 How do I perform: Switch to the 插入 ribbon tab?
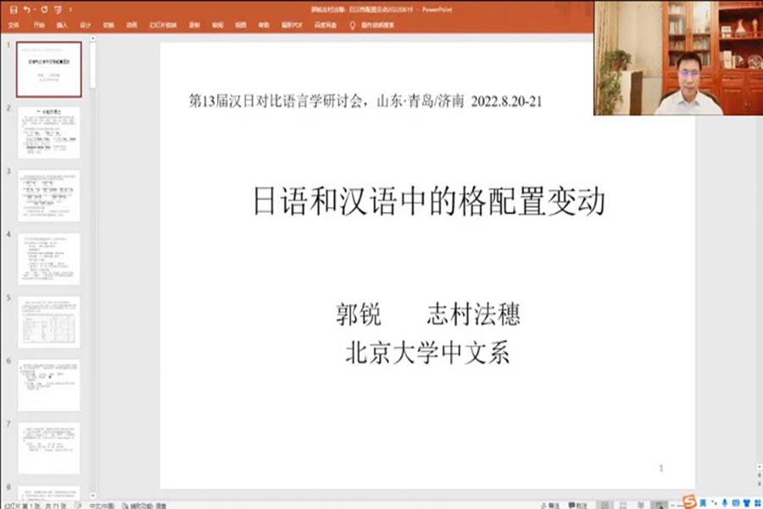pyautogui.click(x=62, y=25)
